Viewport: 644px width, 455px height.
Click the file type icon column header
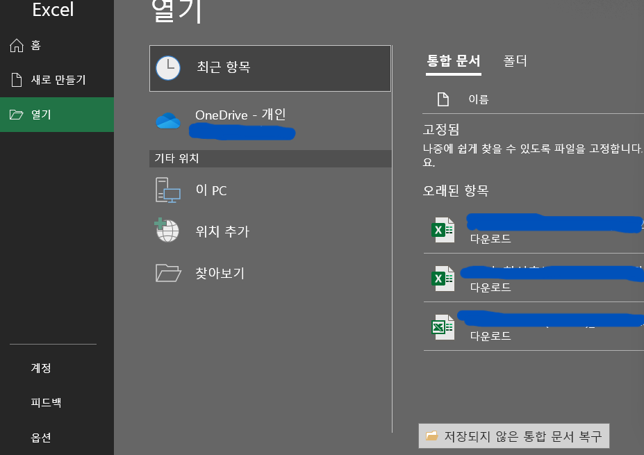tap(443, 99)
